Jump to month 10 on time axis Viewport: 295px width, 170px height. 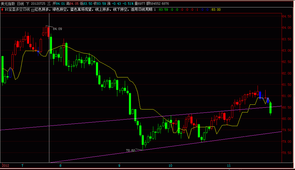coord(170,166)
